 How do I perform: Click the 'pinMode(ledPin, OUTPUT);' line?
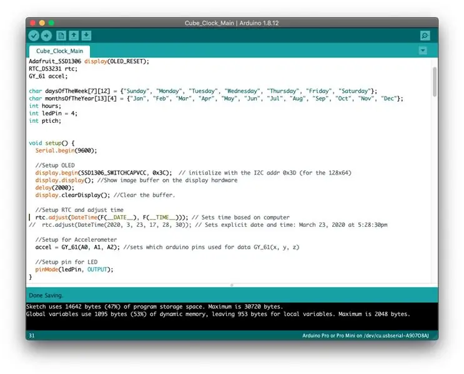[x=74, y=269]
